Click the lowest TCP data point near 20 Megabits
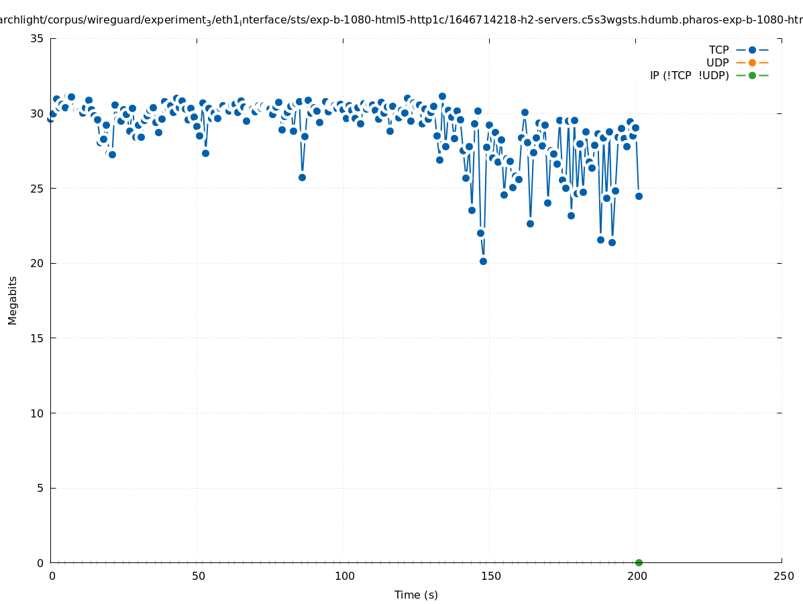This screenshot has width=803, height=604. tap(483, 261)
